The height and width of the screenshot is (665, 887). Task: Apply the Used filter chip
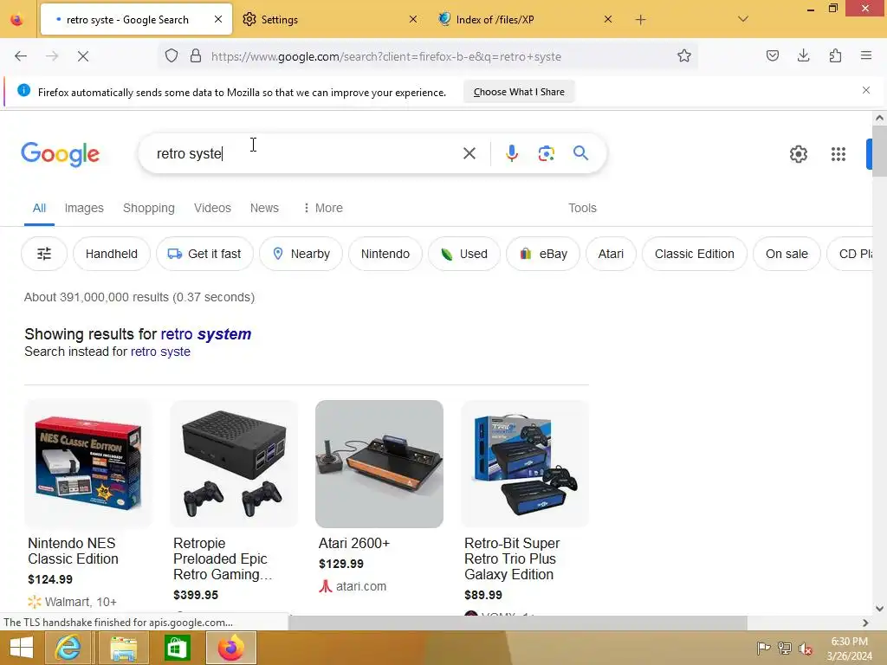click(464, 254)
